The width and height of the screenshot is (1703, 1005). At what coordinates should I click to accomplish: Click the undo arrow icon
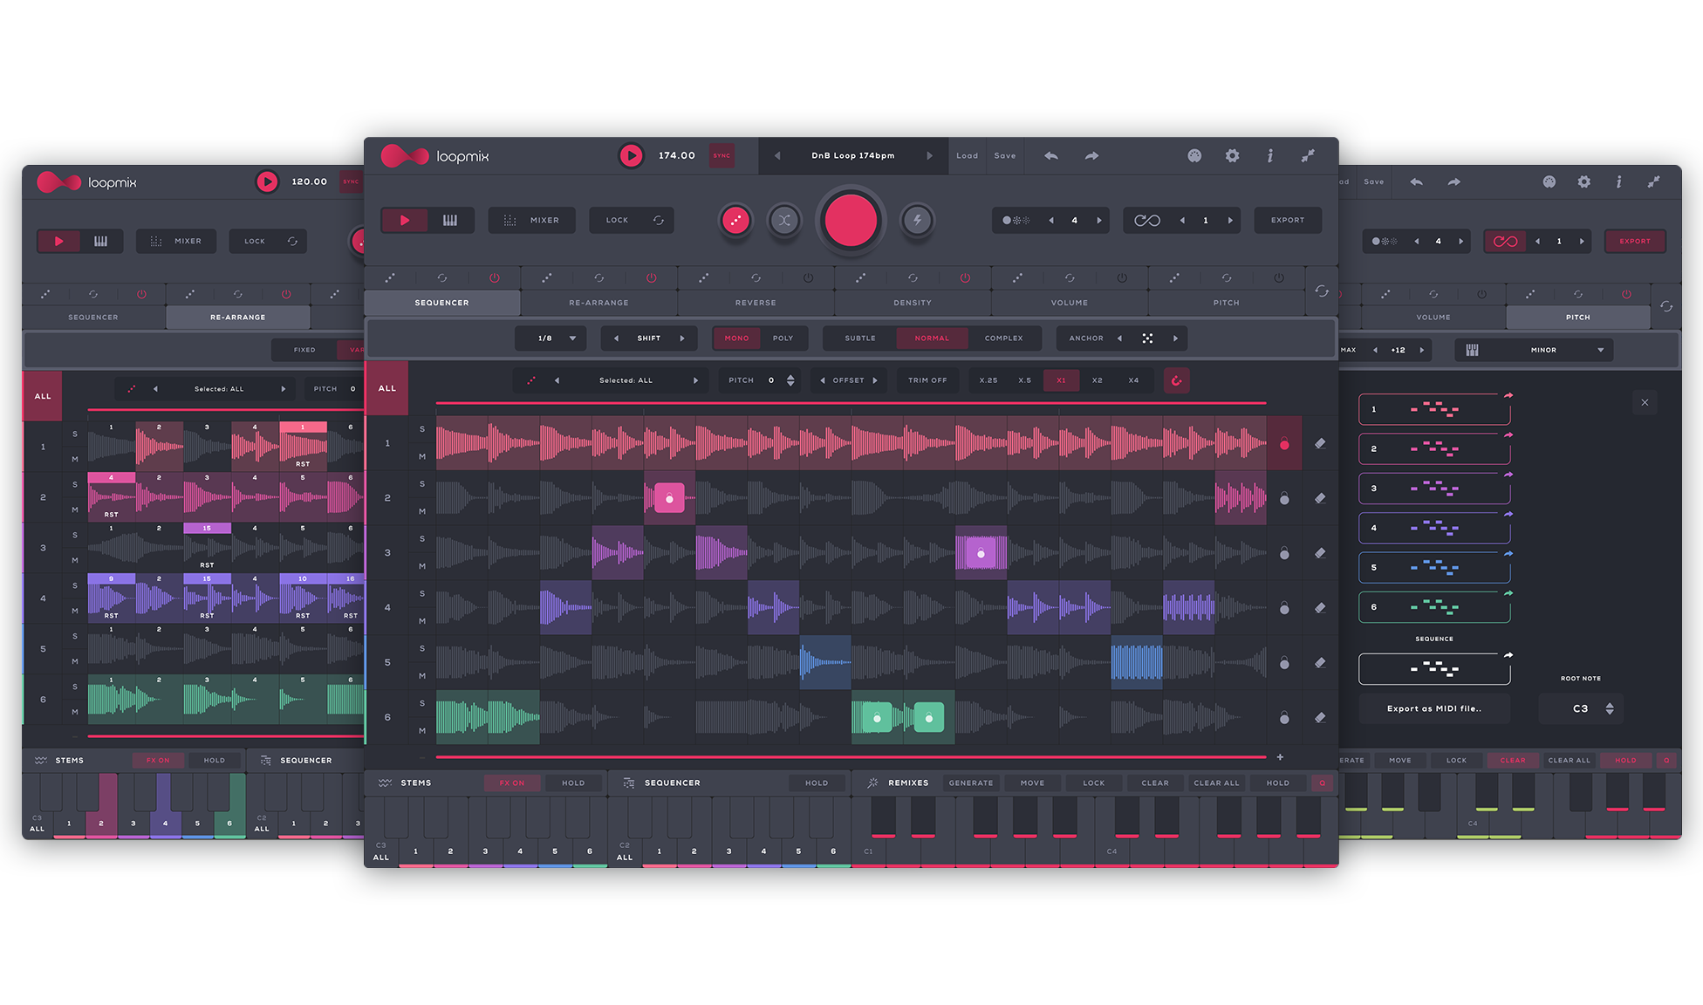pos(1051,155)
